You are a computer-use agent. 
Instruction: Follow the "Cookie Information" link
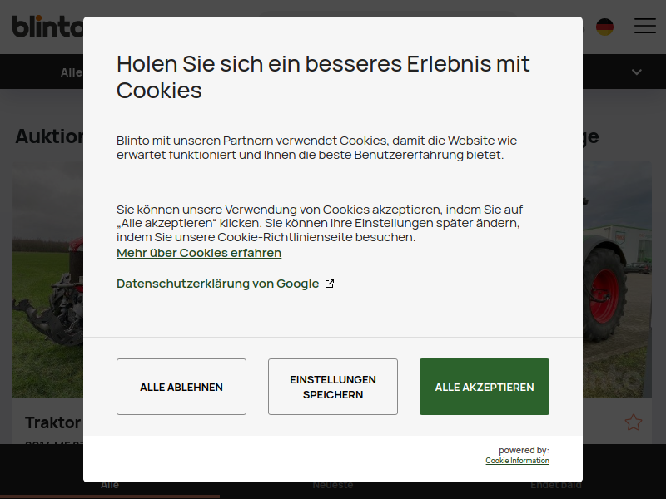(517, 461)
